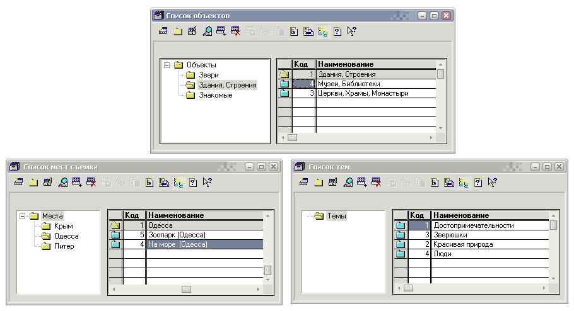Open description question icon in Список тем
Viewport: 574px width, 311px height.
pos(477,182)
